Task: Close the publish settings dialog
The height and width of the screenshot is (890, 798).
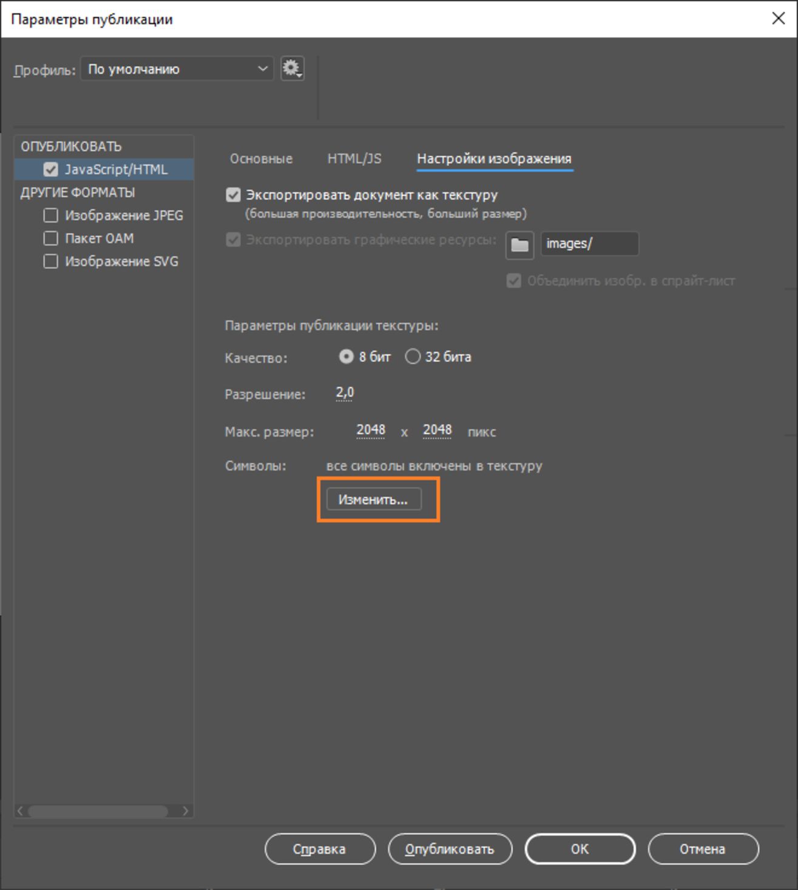Action: click(778, 18)
